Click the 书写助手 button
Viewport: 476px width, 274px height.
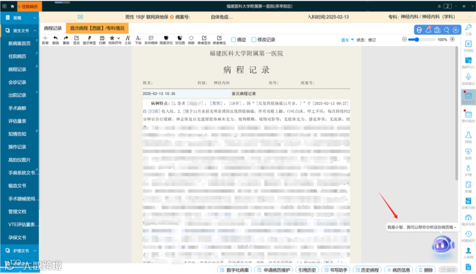pos(336,270)
